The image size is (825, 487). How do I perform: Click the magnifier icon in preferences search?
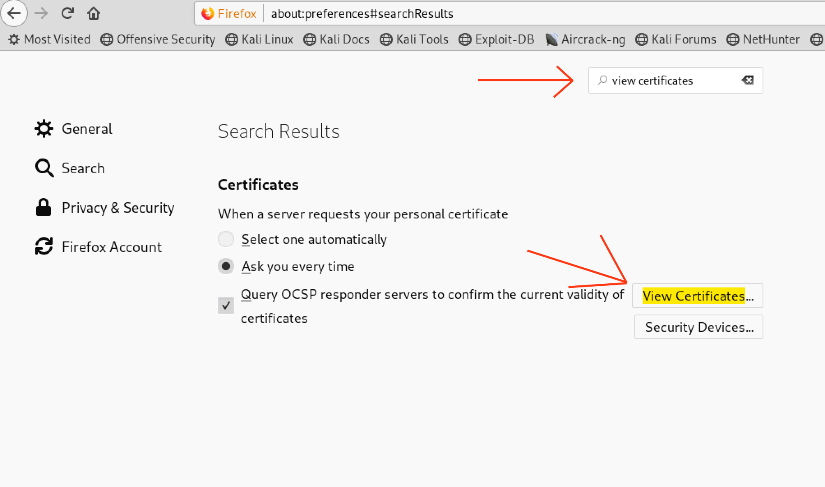pyautogui.click(x=602, y=80)
